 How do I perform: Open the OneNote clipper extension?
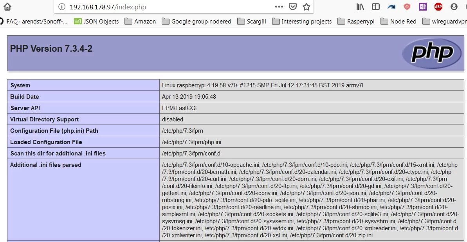click(423, 7)
